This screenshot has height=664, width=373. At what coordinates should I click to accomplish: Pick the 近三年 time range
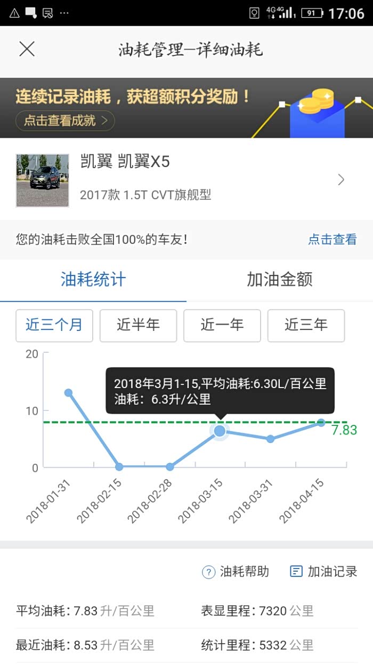point(306,325)
